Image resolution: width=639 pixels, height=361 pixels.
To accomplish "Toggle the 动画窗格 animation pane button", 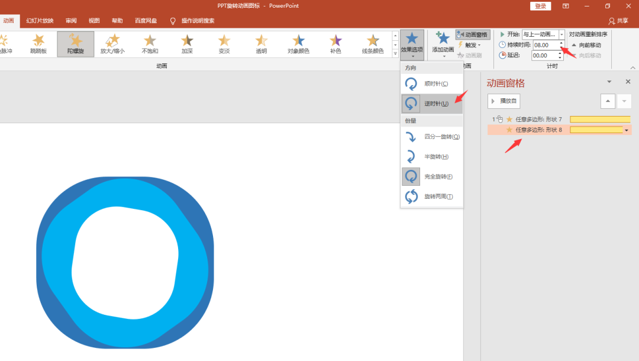I will coord(473,35).
